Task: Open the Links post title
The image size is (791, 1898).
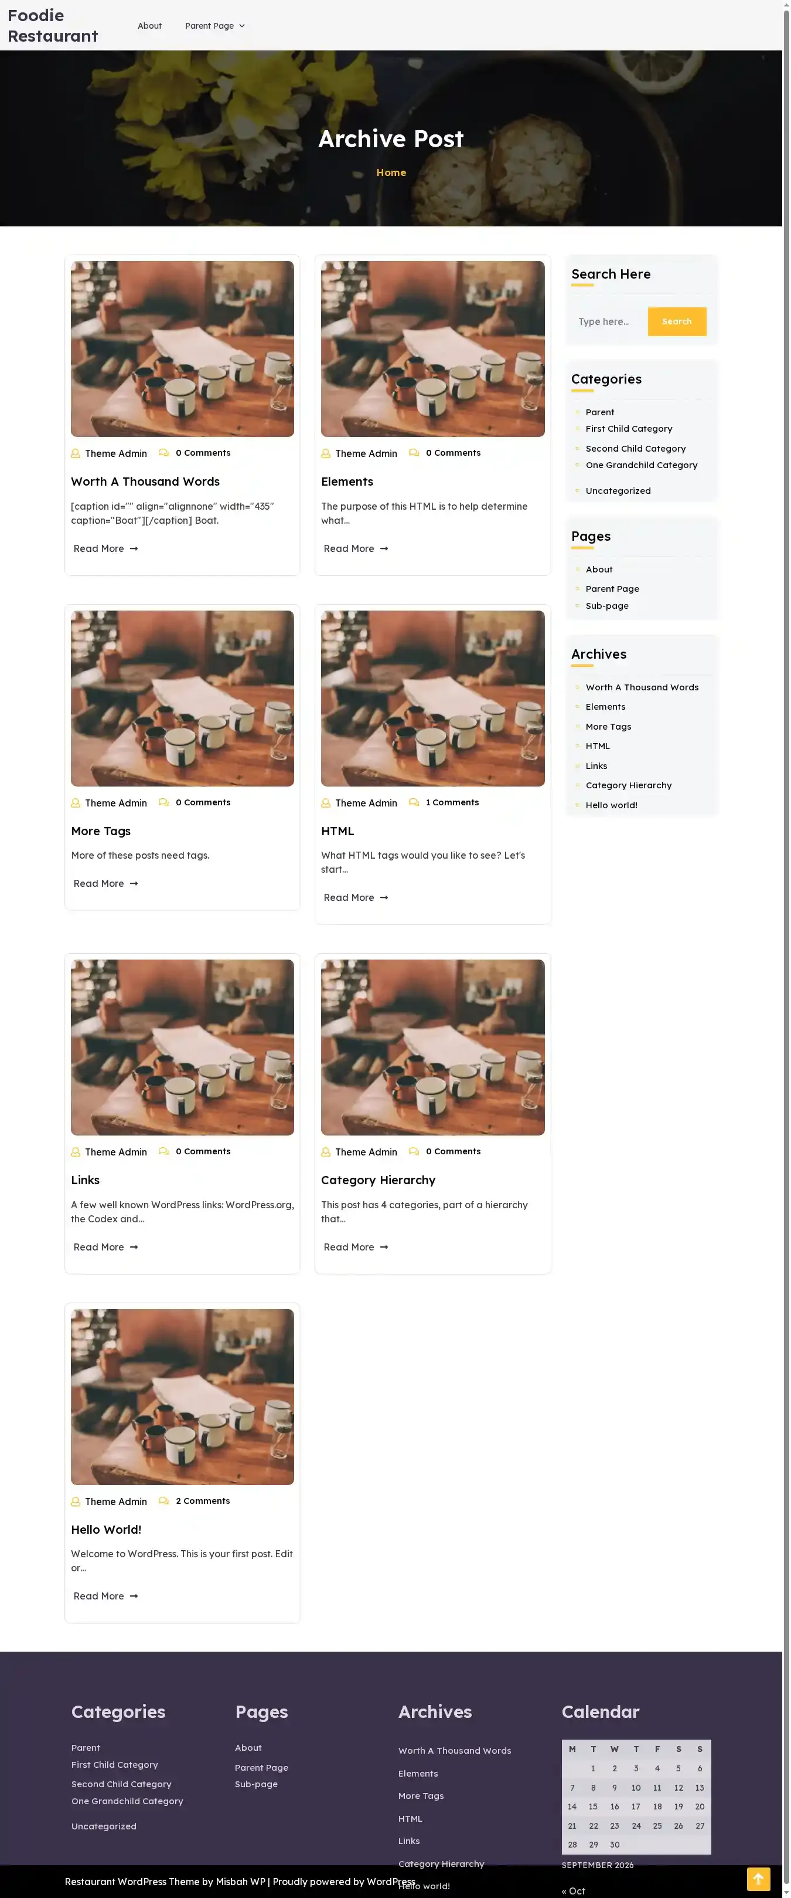Action: [86, 1180]
